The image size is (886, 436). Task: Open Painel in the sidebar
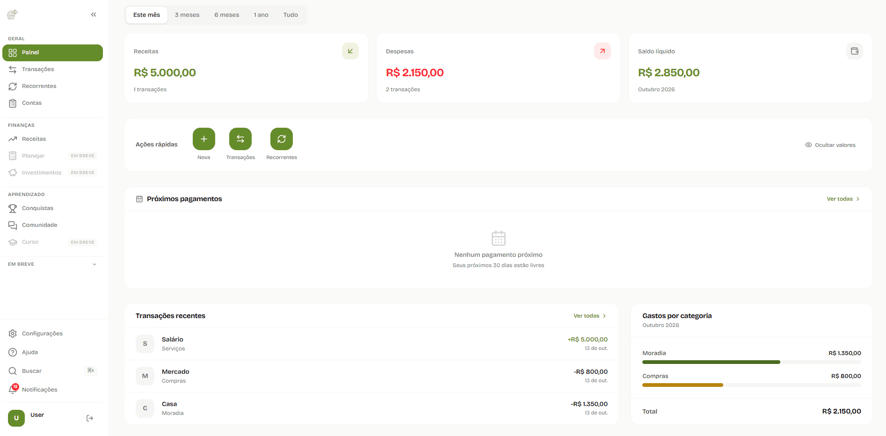52,53
